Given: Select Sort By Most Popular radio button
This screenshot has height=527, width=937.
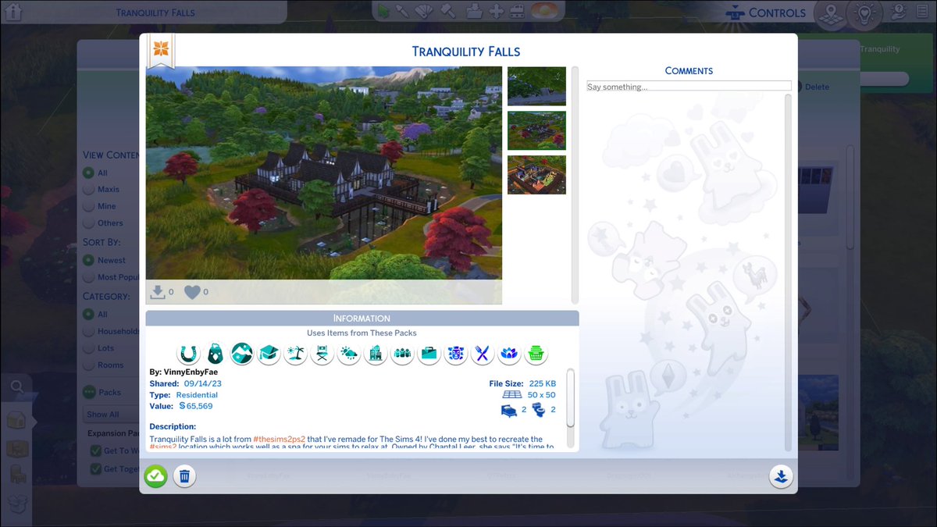Looking at the screenshot, I should pyautogui.click(x=89, y=277).
